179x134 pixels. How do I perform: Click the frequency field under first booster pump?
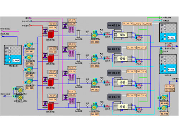pos(30,52)
